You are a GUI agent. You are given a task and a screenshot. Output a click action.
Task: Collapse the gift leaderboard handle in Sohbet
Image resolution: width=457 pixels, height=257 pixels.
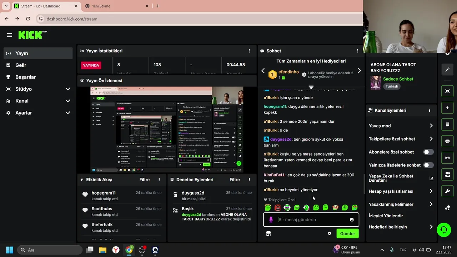(x=311, y=87)
